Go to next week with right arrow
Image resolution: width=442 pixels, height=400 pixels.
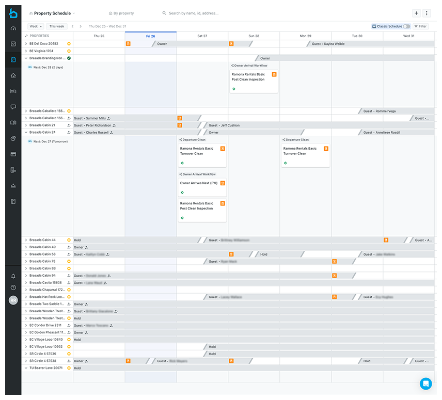tap(81, 26)
